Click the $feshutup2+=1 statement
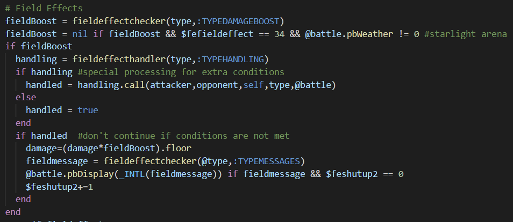Viewport: 513px width, 222px height. coord(60,187)
